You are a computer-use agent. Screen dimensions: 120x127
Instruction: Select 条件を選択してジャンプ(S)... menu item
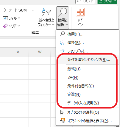(x=87, y=60)
